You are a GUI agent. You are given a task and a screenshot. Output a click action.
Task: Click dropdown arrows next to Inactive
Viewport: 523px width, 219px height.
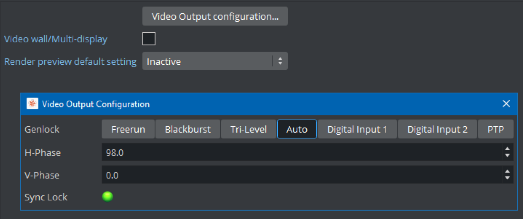point(280,61)
